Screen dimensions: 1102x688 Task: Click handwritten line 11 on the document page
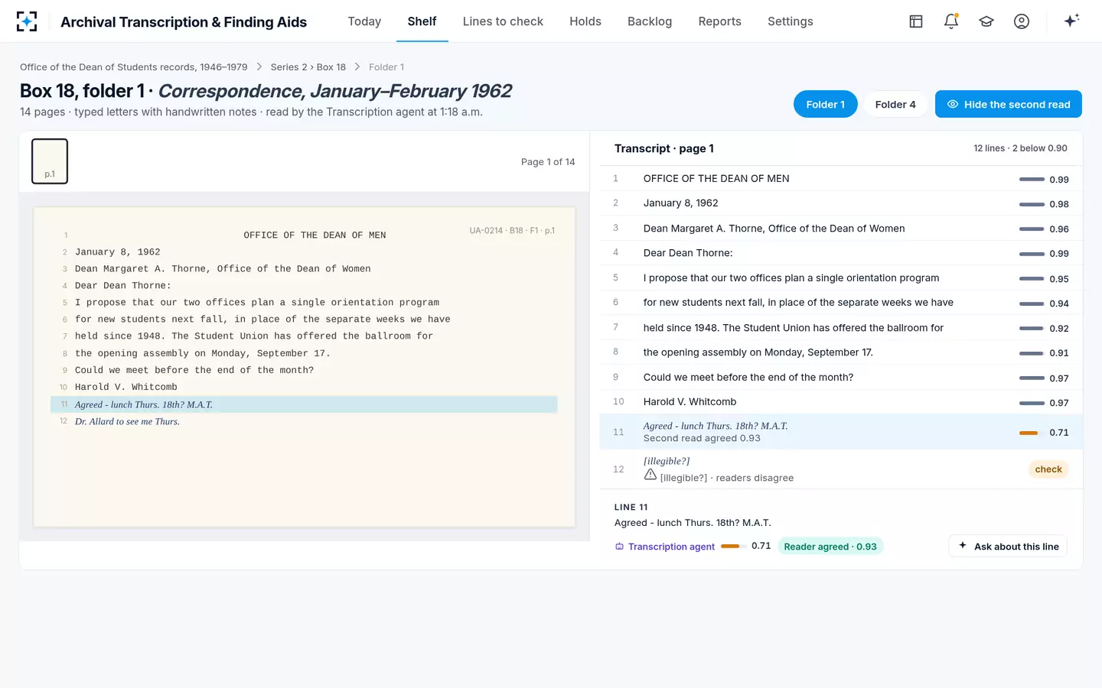point(304,404)
